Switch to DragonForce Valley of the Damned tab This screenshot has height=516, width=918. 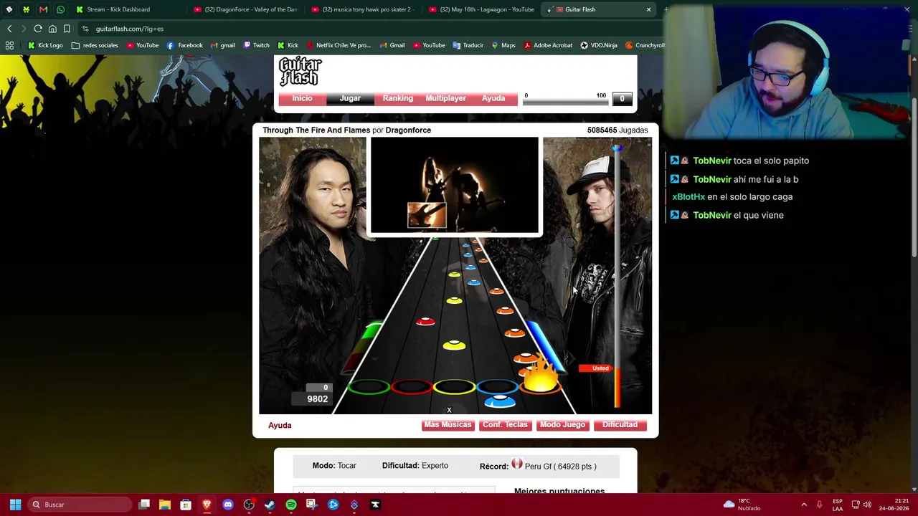tap(246, 9)
